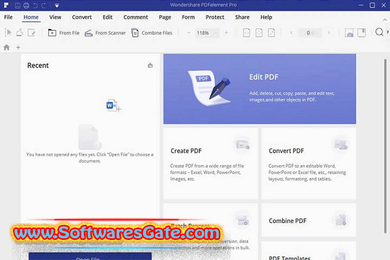Image resolution: width=390 pixels, height=260 pixels.
Task: Click the Print icon in title bar
Action: (x=26, y=5)
